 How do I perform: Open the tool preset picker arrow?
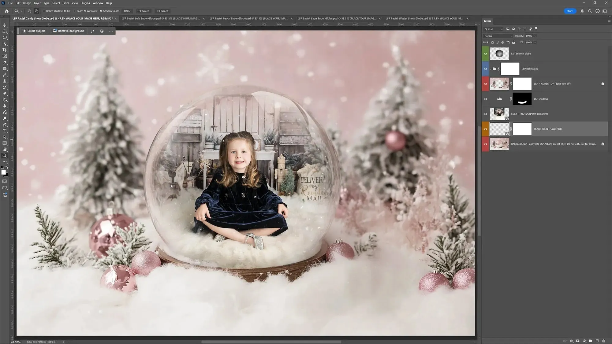pos(22,11)
